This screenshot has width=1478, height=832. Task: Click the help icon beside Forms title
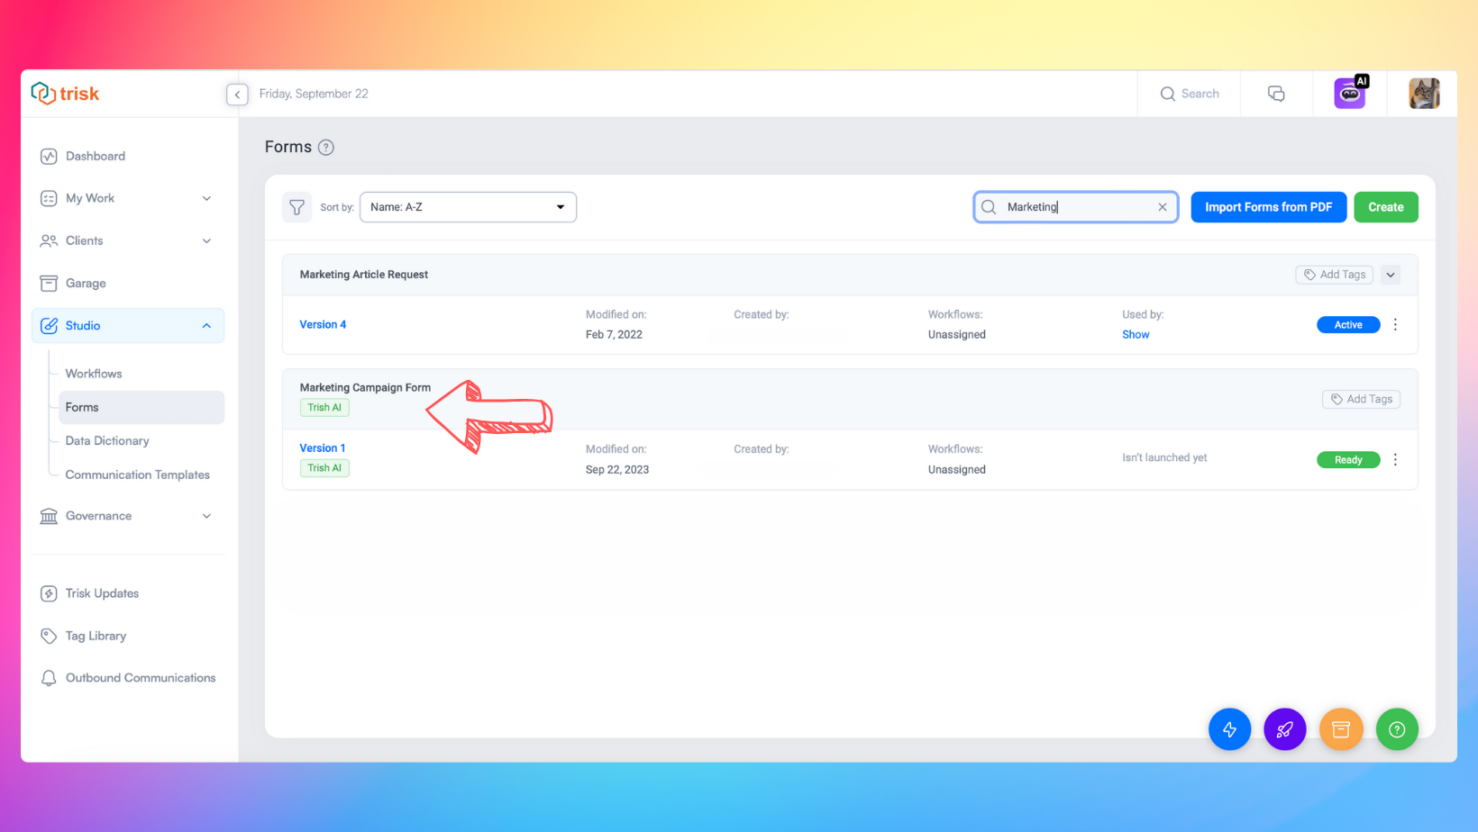tap(326, 148)
